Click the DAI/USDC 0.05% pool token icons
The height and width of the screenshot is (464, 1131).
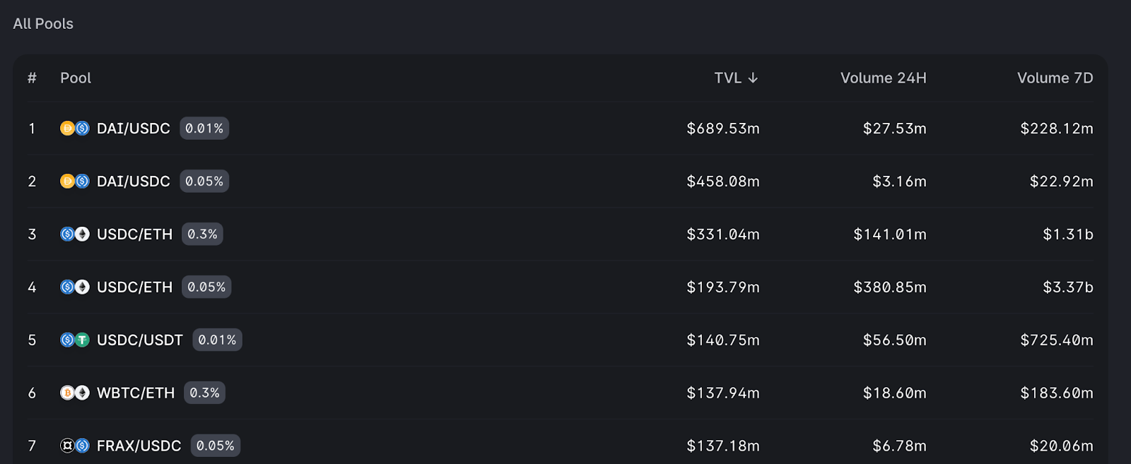[x=75, y=181]
